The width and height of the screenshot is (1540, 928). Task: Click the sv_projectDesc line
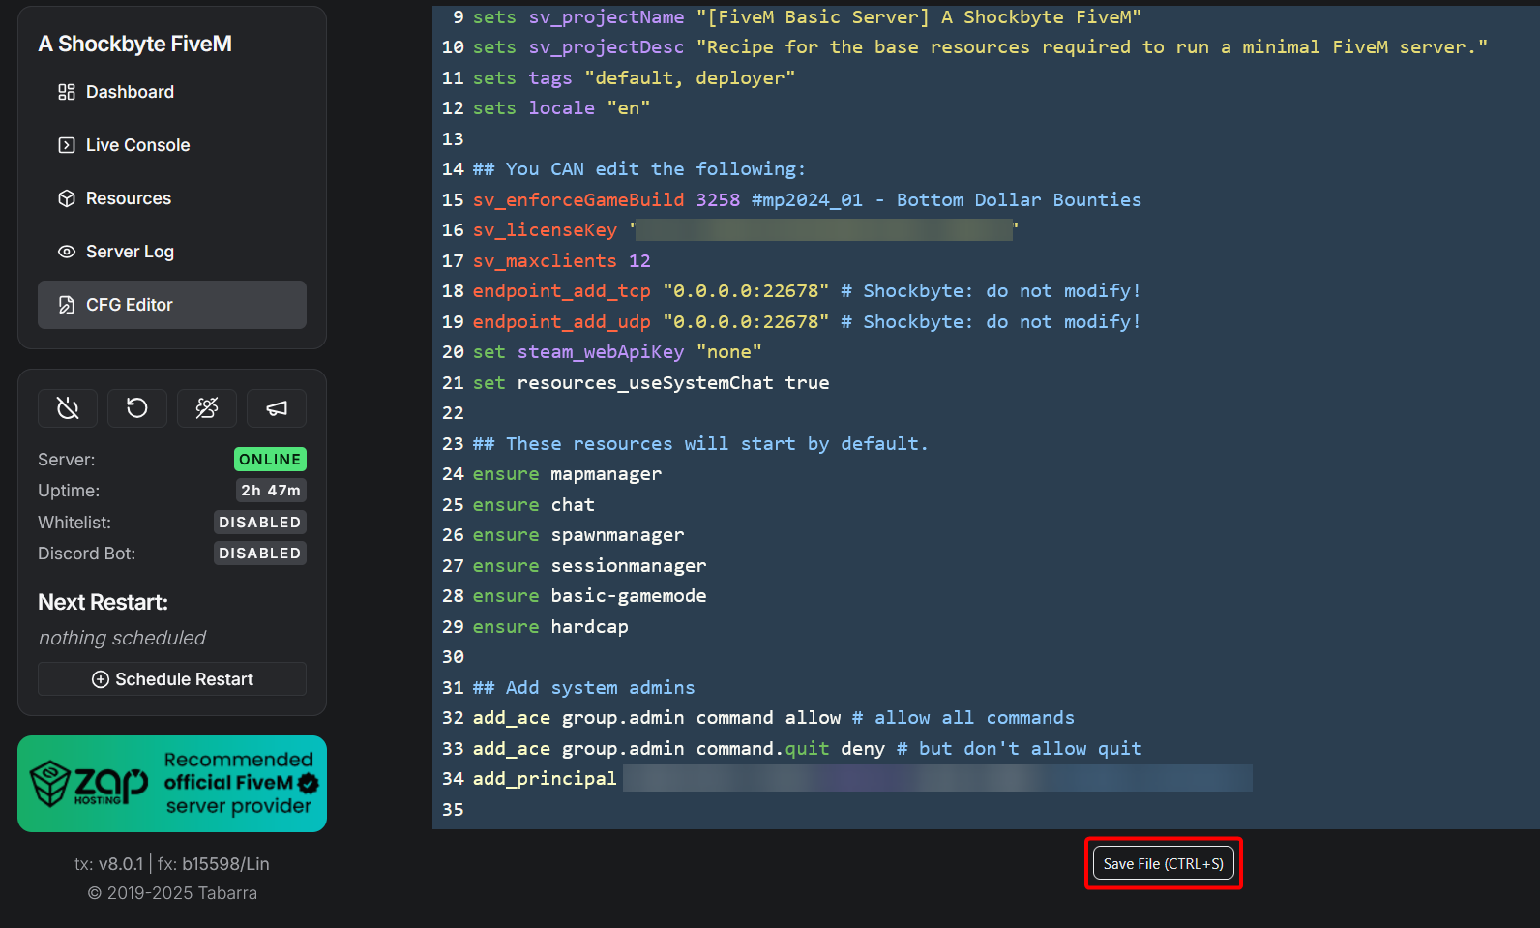[980, 47]
